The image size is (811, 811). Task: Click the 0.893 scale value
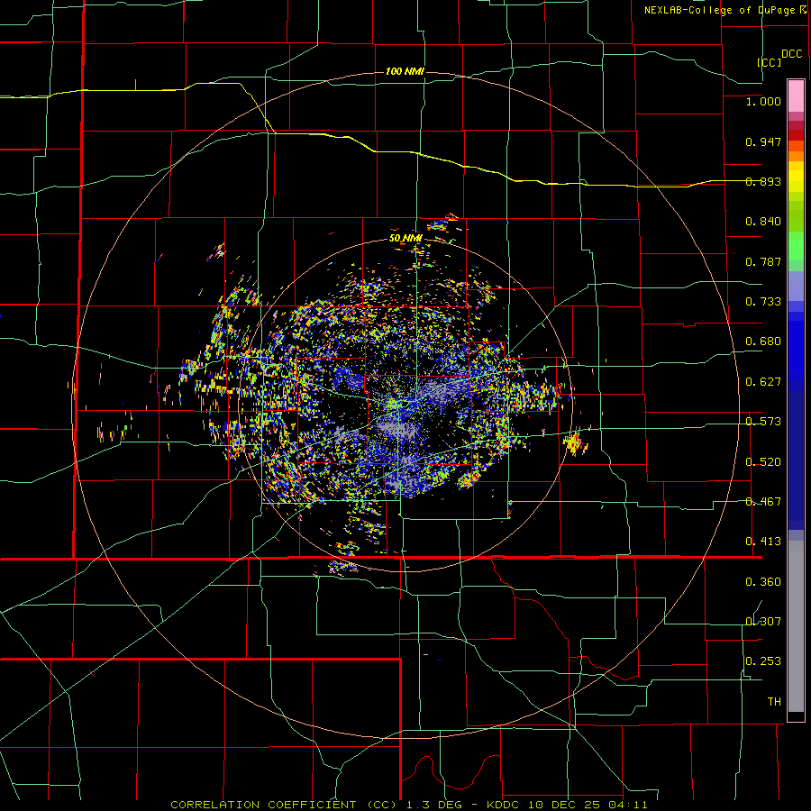[763, 181]
